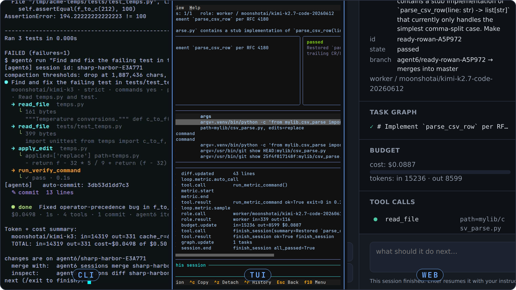Click the green status dot beside read_file in Tool Calls
The image size is (516, 290).
(x=375, y=219)
